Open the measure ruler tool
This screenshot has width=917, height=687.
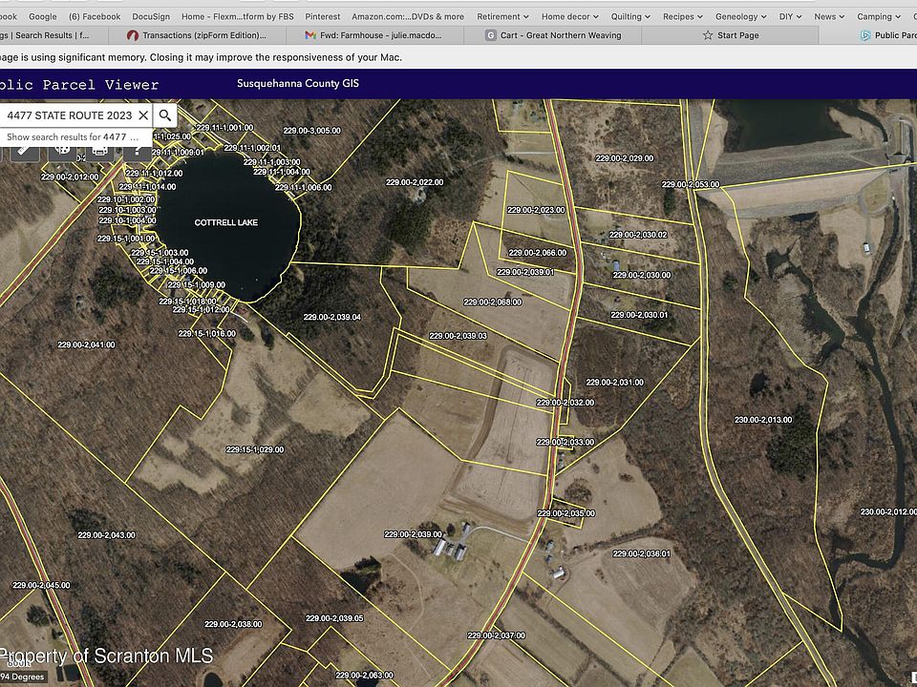pos(25,150)
